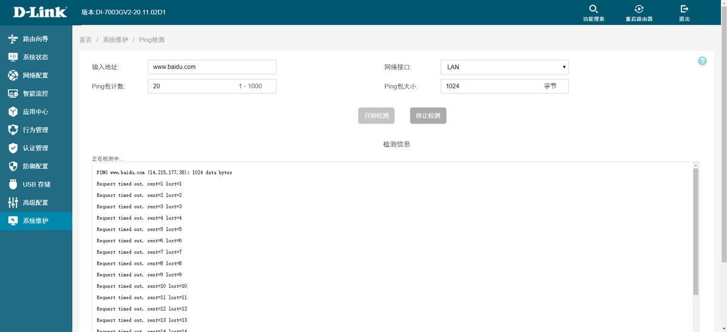Open 智能流控 menu item
The image size is (727, 332).
click(36, 93)
